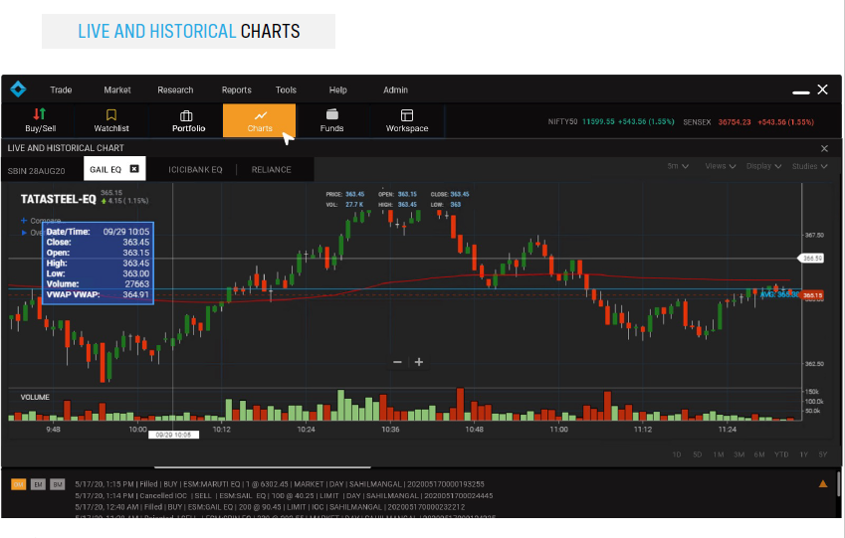Click the VOLUME panel label
The image size is (845, 538).
coord(35,397)
